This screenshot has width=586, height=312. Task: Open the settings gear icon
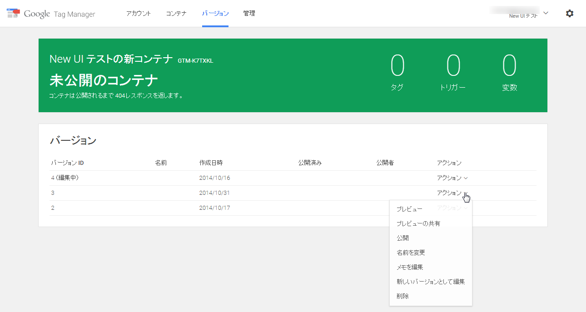pyautogui.click(x=570, y=14)
